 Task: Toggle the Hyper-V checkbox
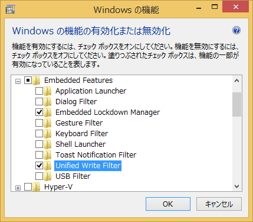(28, 187)
